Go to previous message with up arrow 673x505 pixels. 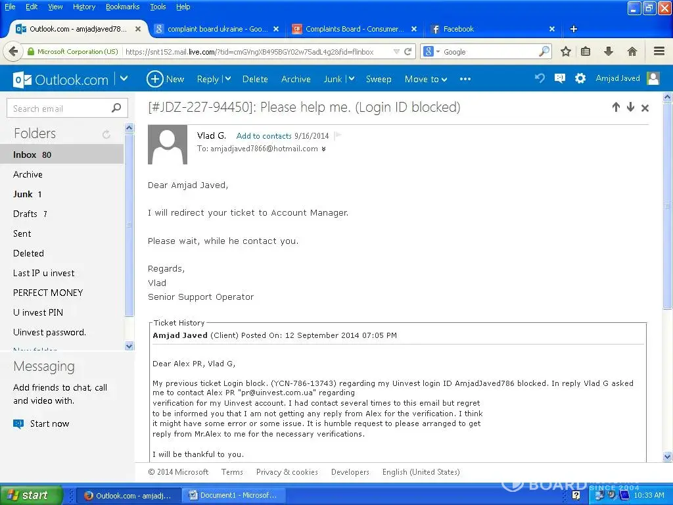(616, 107)
